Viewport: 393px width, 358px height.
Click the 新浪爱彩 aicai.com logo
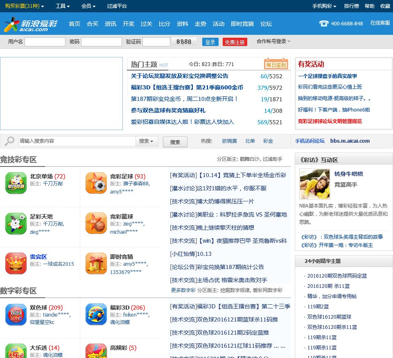[31, 24]
